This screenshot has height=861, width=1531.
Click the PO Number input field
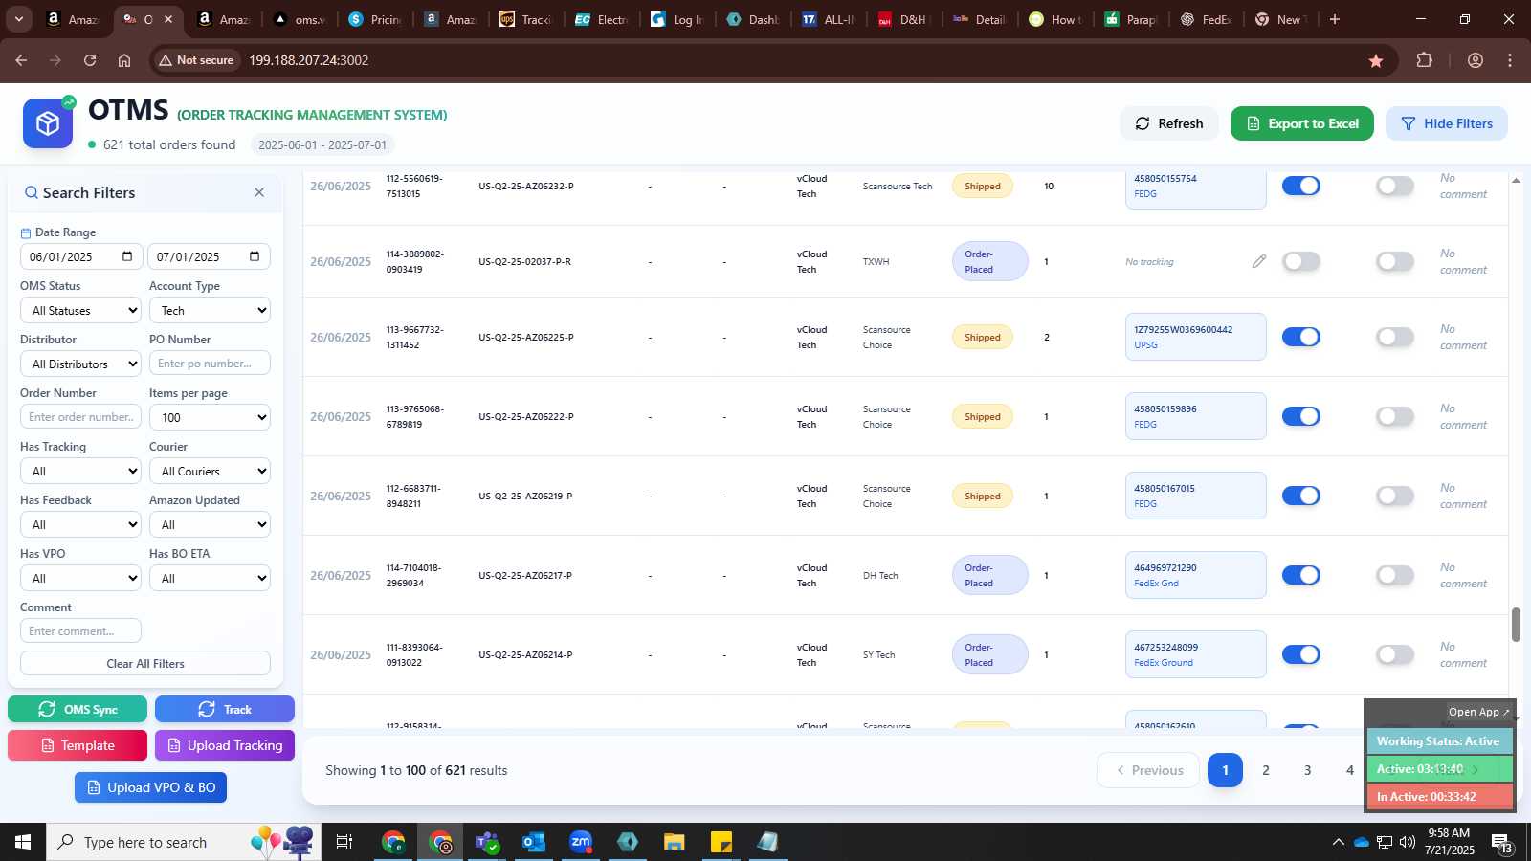point(210,364)
